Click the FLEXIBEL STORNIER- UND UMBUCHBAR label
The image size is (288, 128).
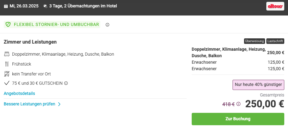(56, 24)
